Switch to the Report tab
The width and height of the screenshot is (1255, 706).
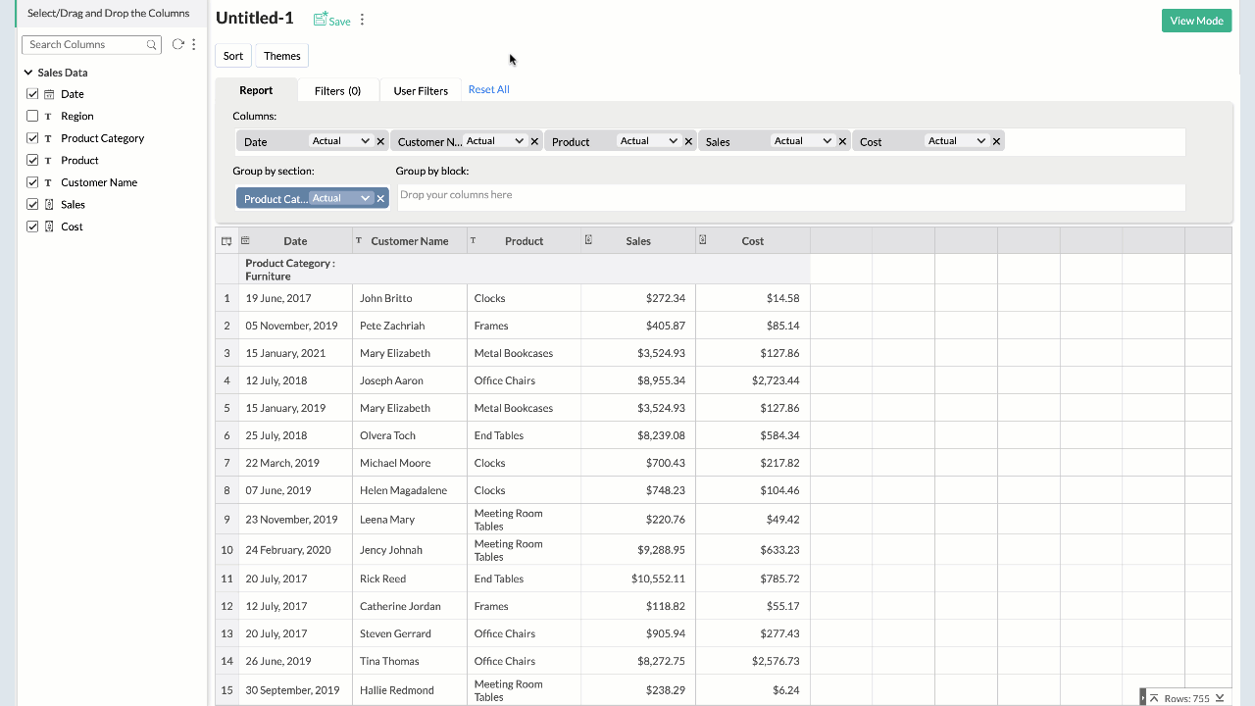[256, 90]
